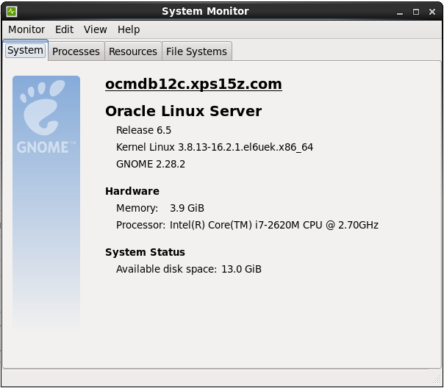Click the Oracle Linux Server heading
The height and width of the screenshot is (388, 444).
tap(184, 111)
